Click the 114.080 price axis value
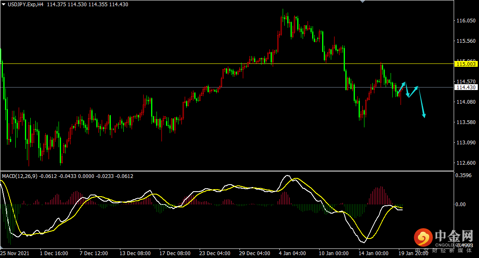The image size is (479, 258). [466, 102]
